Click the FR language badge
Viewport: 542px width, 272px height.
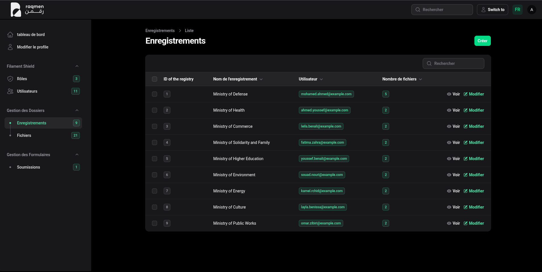[518, 9]
